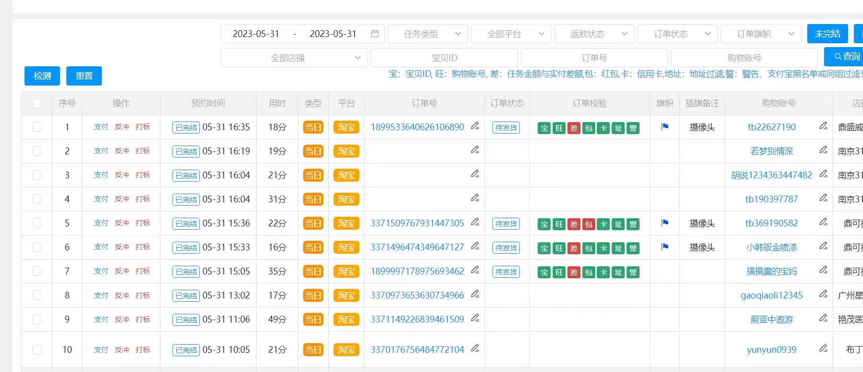Edit order 3370973653630734966 pencil icon
863x372 pixels.
[475, 294]
